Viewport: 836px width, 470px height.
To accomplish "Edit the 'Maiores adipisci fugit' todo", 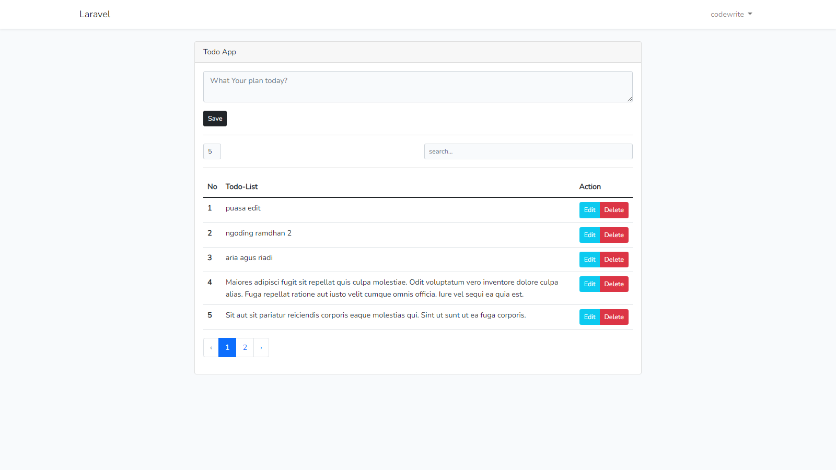I will click(x=589, y=284).
